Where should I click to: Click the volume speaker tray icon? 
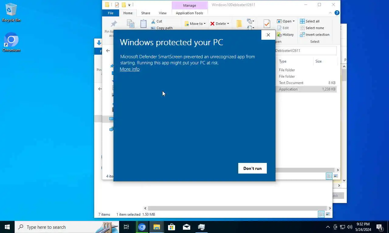click(x=350, y=227)
